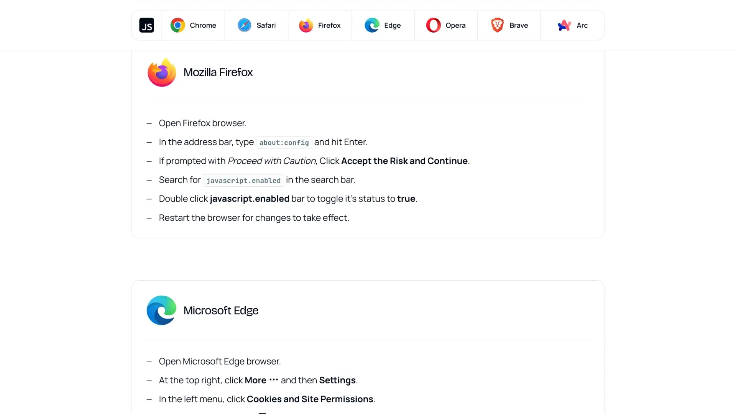Click the Edge icon in top navigation

tap(372, 25)
